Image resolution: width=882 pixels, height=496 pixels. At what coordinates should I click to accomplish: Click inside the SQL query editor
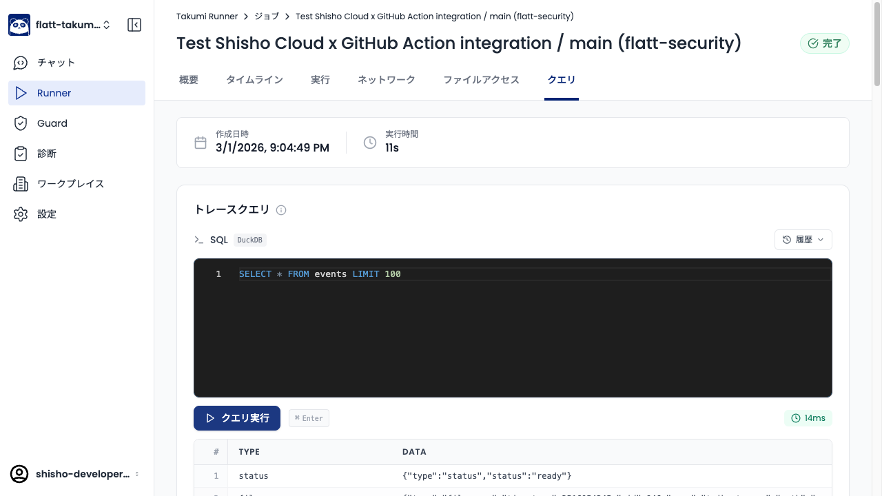pyautogui.click(x=513, y=331)
